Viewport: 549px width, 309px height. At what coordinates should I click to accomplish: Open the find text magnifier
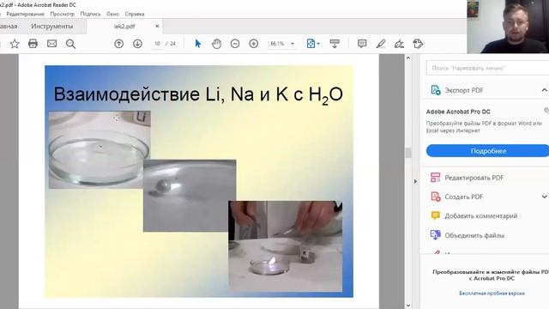tap(70, 44)
